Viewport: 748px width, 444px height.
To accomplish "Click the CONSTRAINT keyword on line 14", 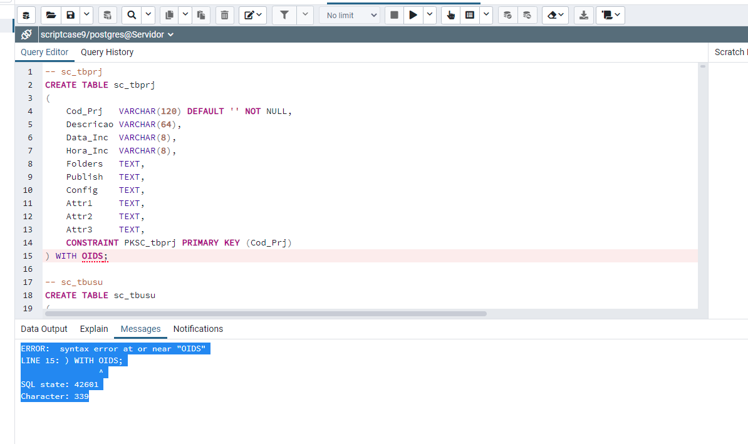I will [92, 243].
